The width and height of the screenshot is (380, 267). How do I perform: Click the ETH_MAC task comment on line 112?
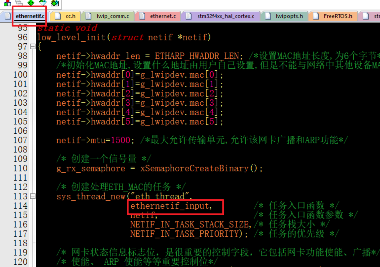coord(121,187)
